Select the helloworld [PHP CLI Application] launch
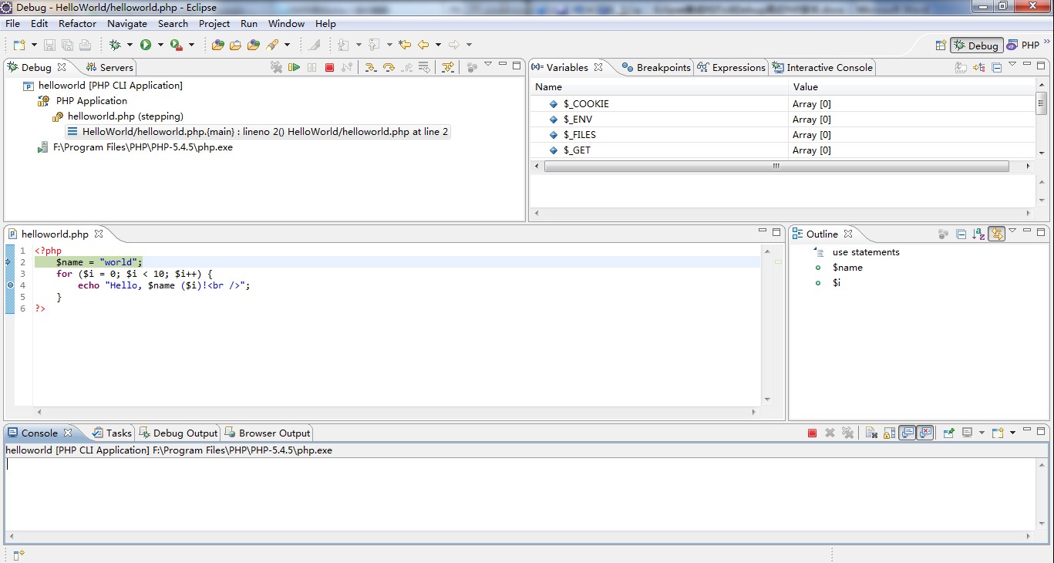Viewport: 1054px width, 563px height. 103,86
